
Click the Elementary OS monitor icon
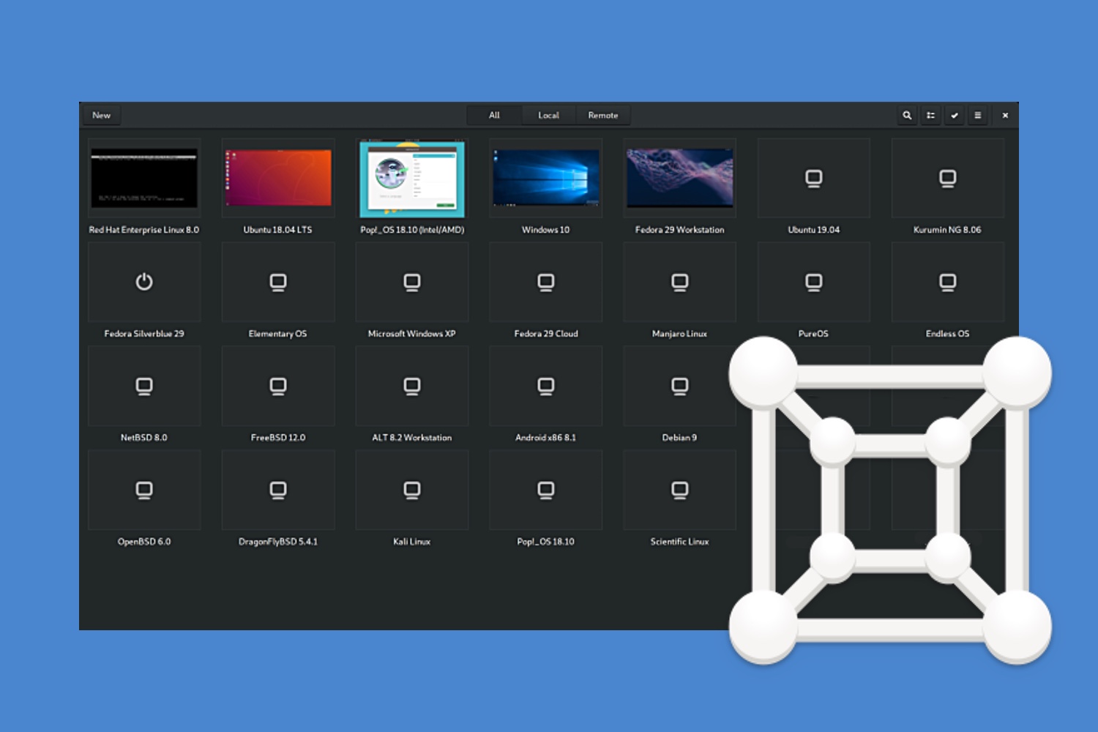278,283
